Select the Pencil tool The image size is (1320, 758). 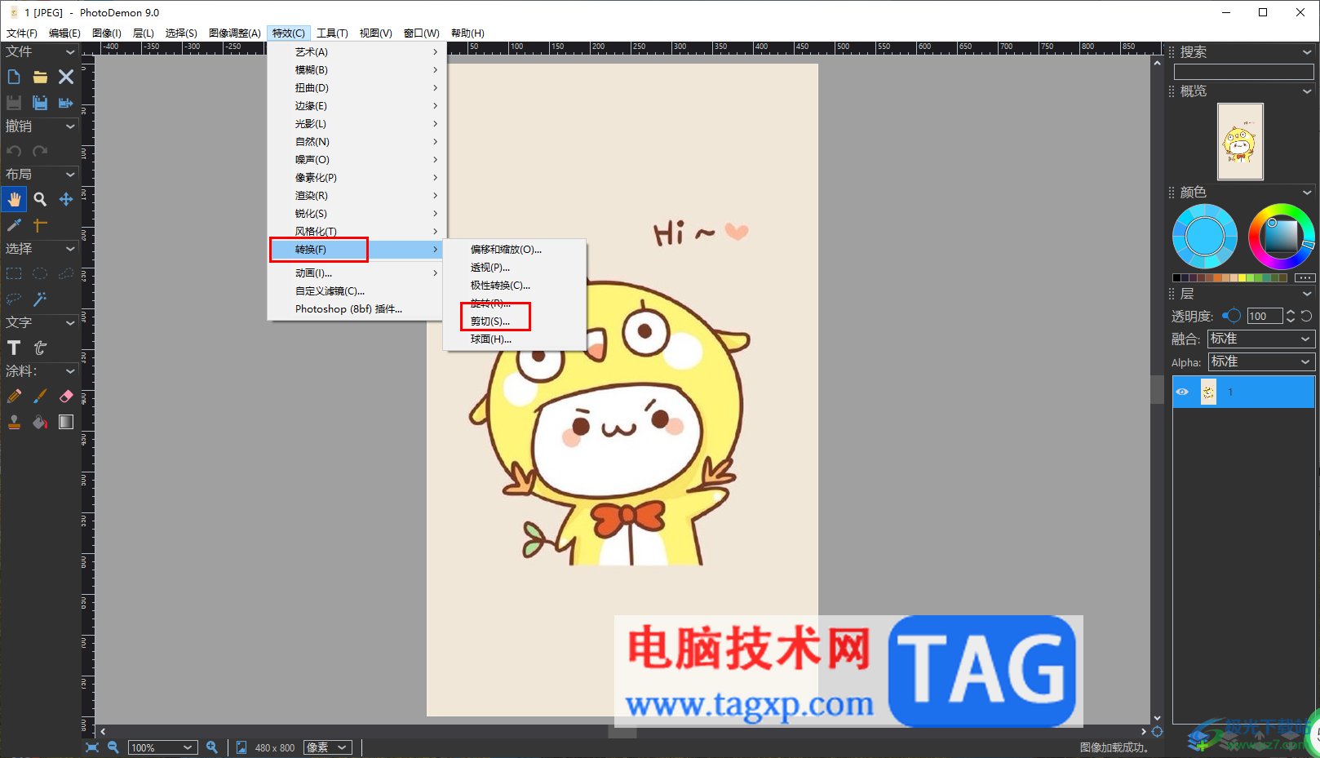pyautogui.click(x=14, y=396)
